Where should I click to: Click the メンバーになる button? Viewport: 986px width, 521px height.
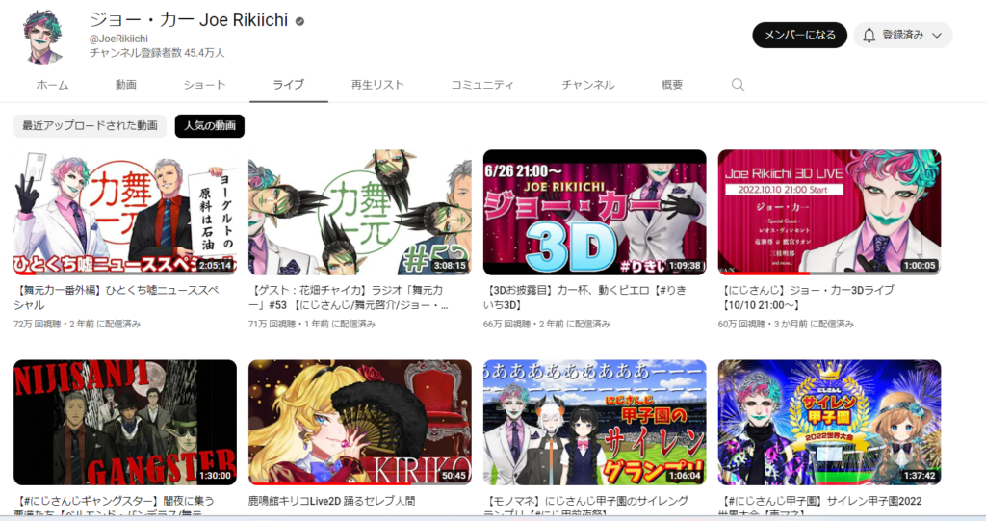tap(800, 36)
